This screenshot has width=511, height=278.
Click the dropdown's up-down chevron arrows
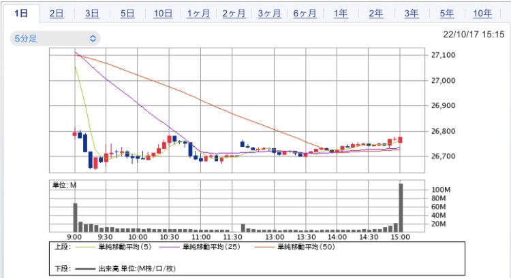pos(93,39)
